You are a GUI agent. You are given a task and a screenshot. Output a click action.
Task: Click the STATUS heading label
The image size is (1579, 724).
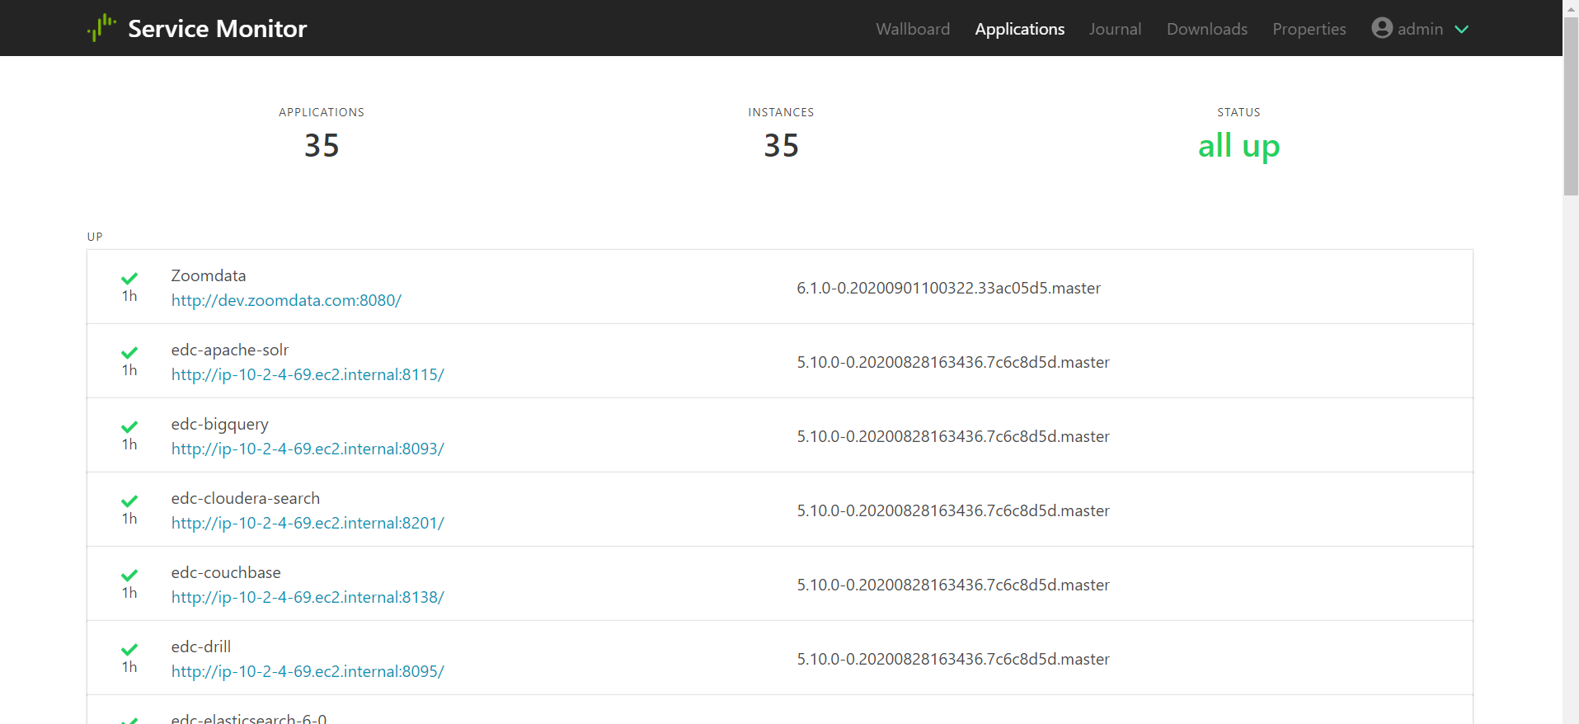tap(1238, 112)
